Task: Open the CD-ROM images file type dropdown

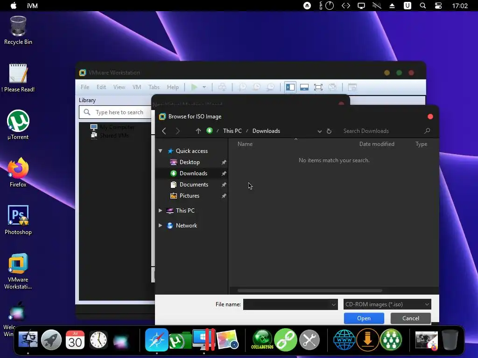Action: [387, 304]
